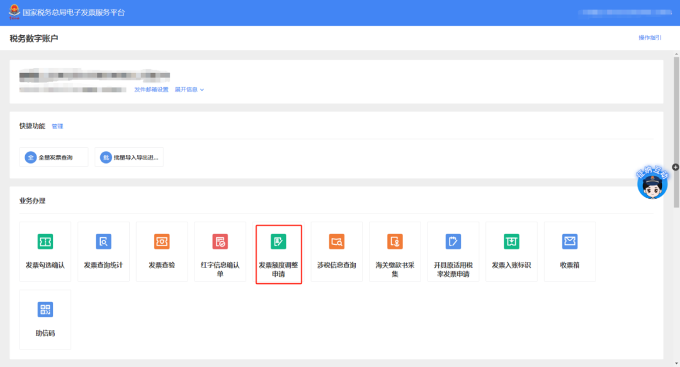Click the page vertical scrollbar
The image size is (680, 367).
point(676,126)
